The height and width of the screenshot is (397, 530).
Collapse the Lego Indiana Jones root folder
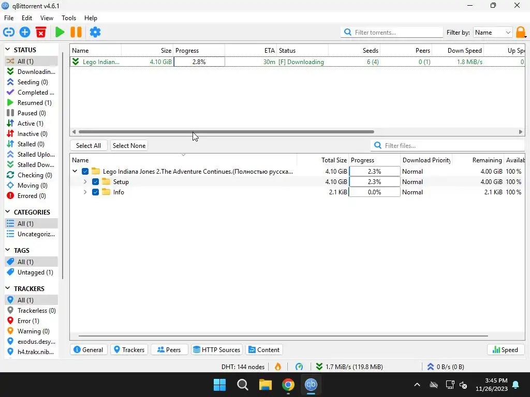point(75,172)
